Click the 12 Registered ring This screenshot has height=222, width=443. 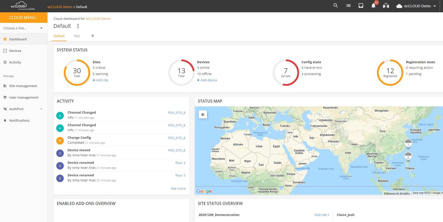[x=390, y=72]
